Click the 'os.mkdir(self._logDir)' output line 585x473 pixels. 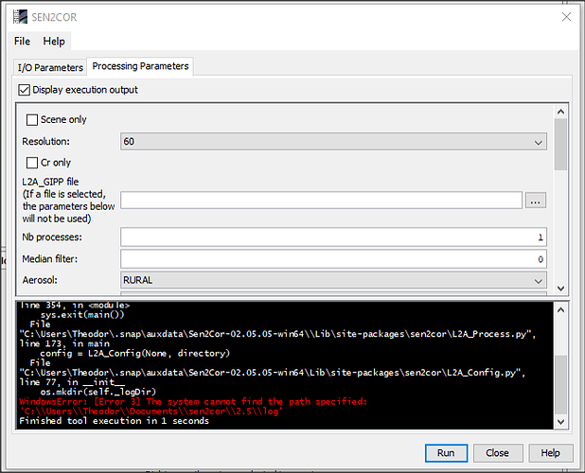(97, 392)
